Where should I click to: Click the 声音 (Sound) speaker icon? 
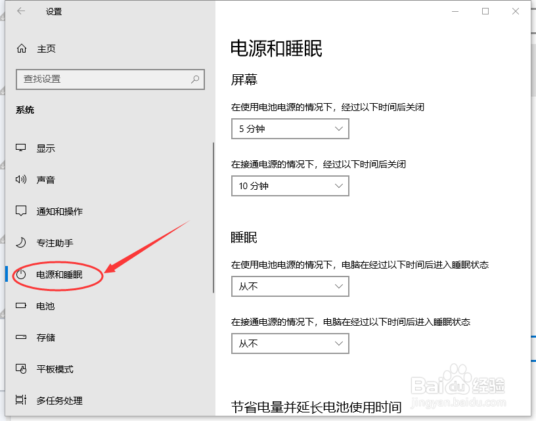(x=20, y=179)
